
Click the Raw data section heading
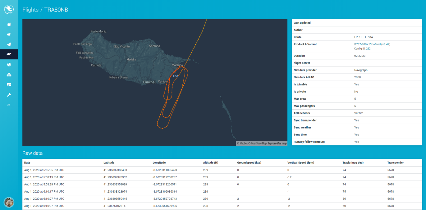coord(33,153)
